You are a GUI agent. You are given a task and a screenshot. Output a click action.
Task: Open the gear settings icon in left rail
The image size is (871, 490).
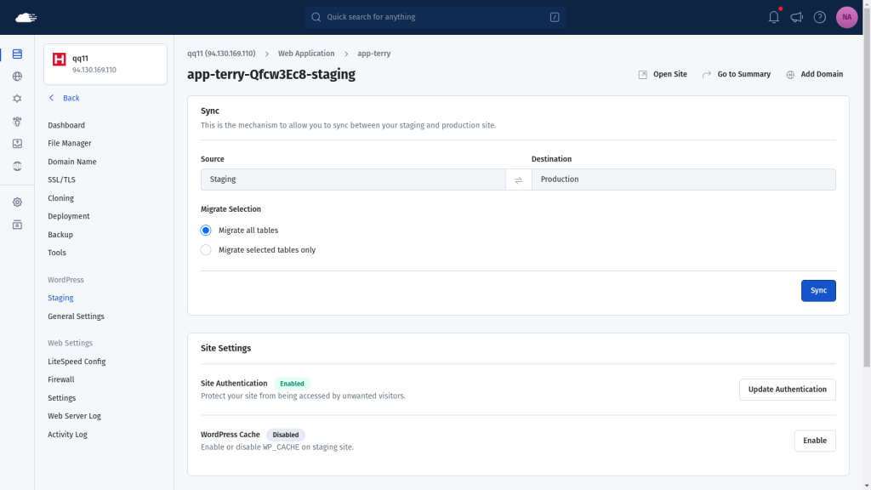click(17, 202)
